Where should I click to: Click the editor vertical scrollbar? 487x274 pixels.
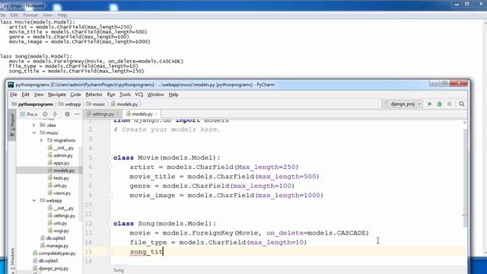[x=465, y=177]
